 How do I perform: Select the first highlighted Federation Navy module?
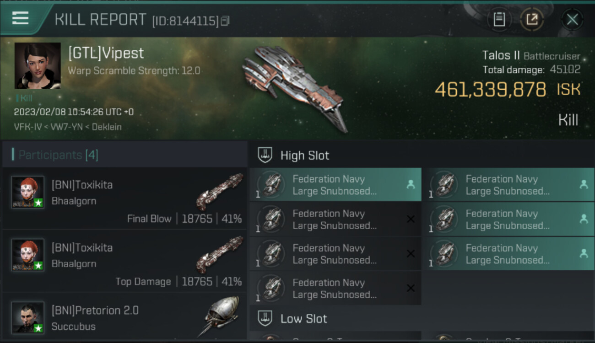(335, 185)
